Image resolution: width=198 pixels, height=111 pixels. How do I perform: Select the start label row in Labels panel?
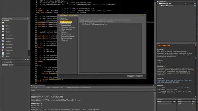(x=187, y=104)
